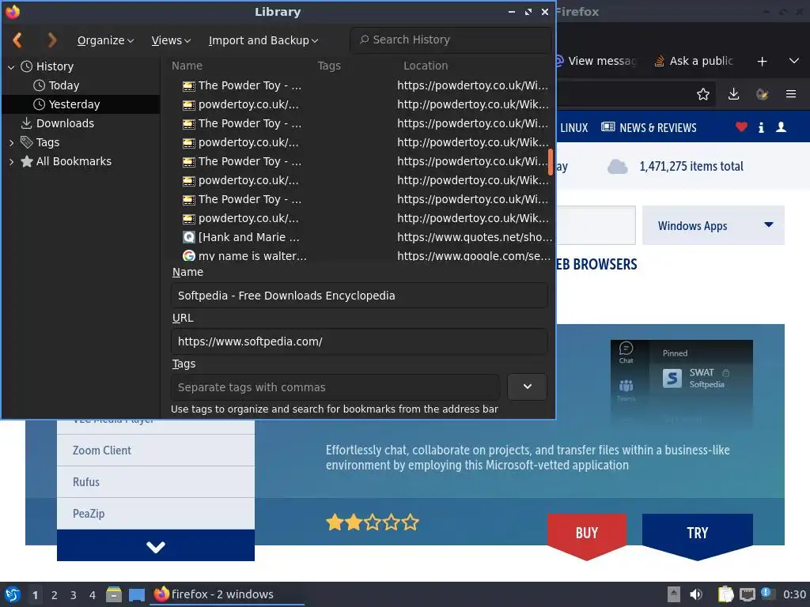Open the clipboard manager tray icon
The width and height of the screenshot is (810, 607).
[x=726, y=594]
